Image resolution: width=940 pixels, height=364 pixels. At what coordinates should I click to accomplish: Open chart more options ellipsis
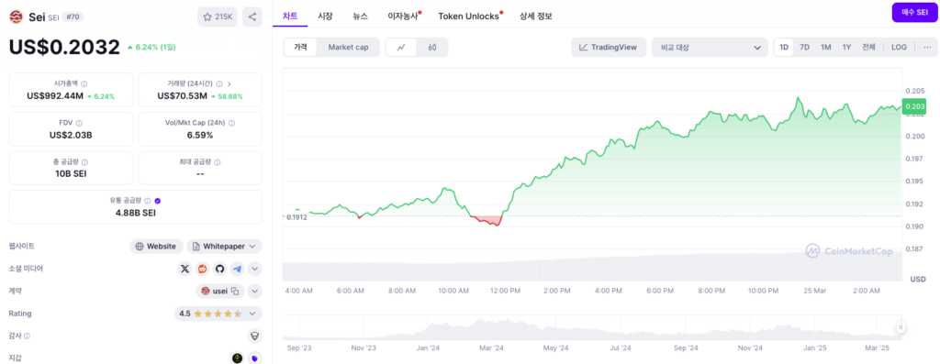[927, 48]
